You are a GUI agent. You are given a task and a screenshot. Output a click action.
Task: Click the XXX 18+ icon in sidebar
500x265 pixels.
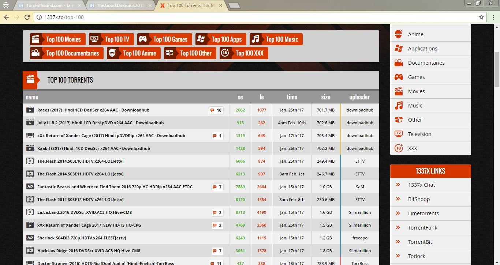pos(399,148)
